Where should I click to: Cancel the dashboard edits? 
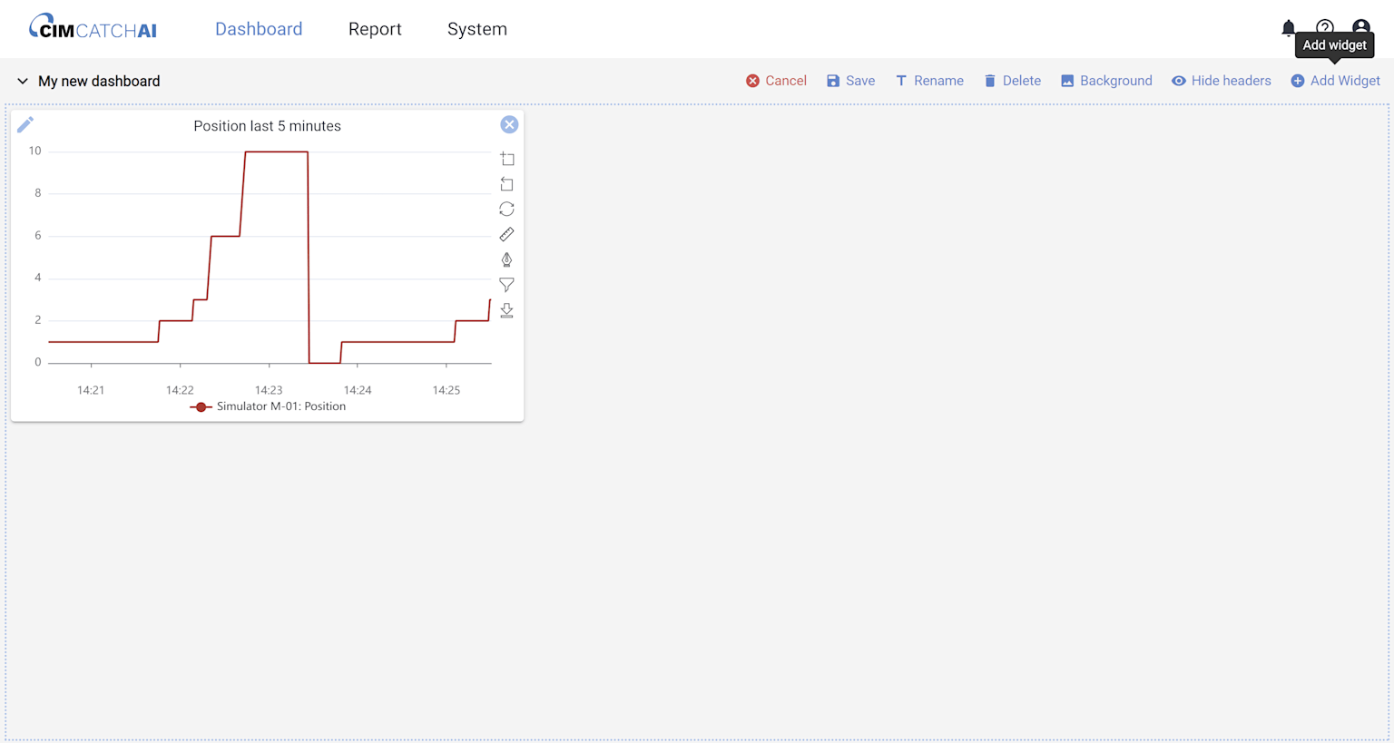[x=776, y=81]
